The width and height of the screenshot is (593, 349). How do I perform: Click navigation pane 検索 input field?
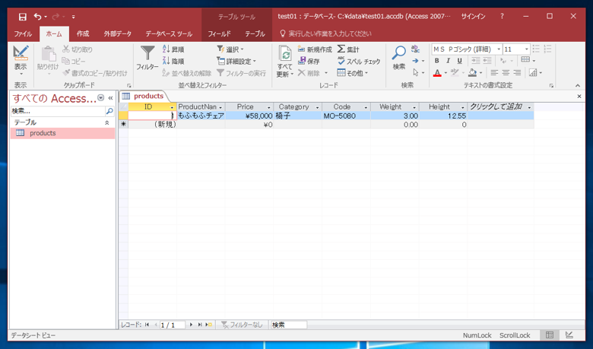58,111
